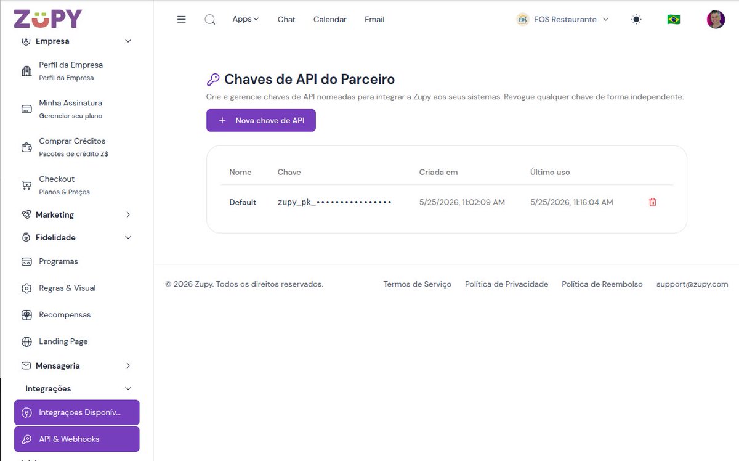Click the Perfil da Empresa building icon
The image size is (739, 461).
(x=26, y=71)
